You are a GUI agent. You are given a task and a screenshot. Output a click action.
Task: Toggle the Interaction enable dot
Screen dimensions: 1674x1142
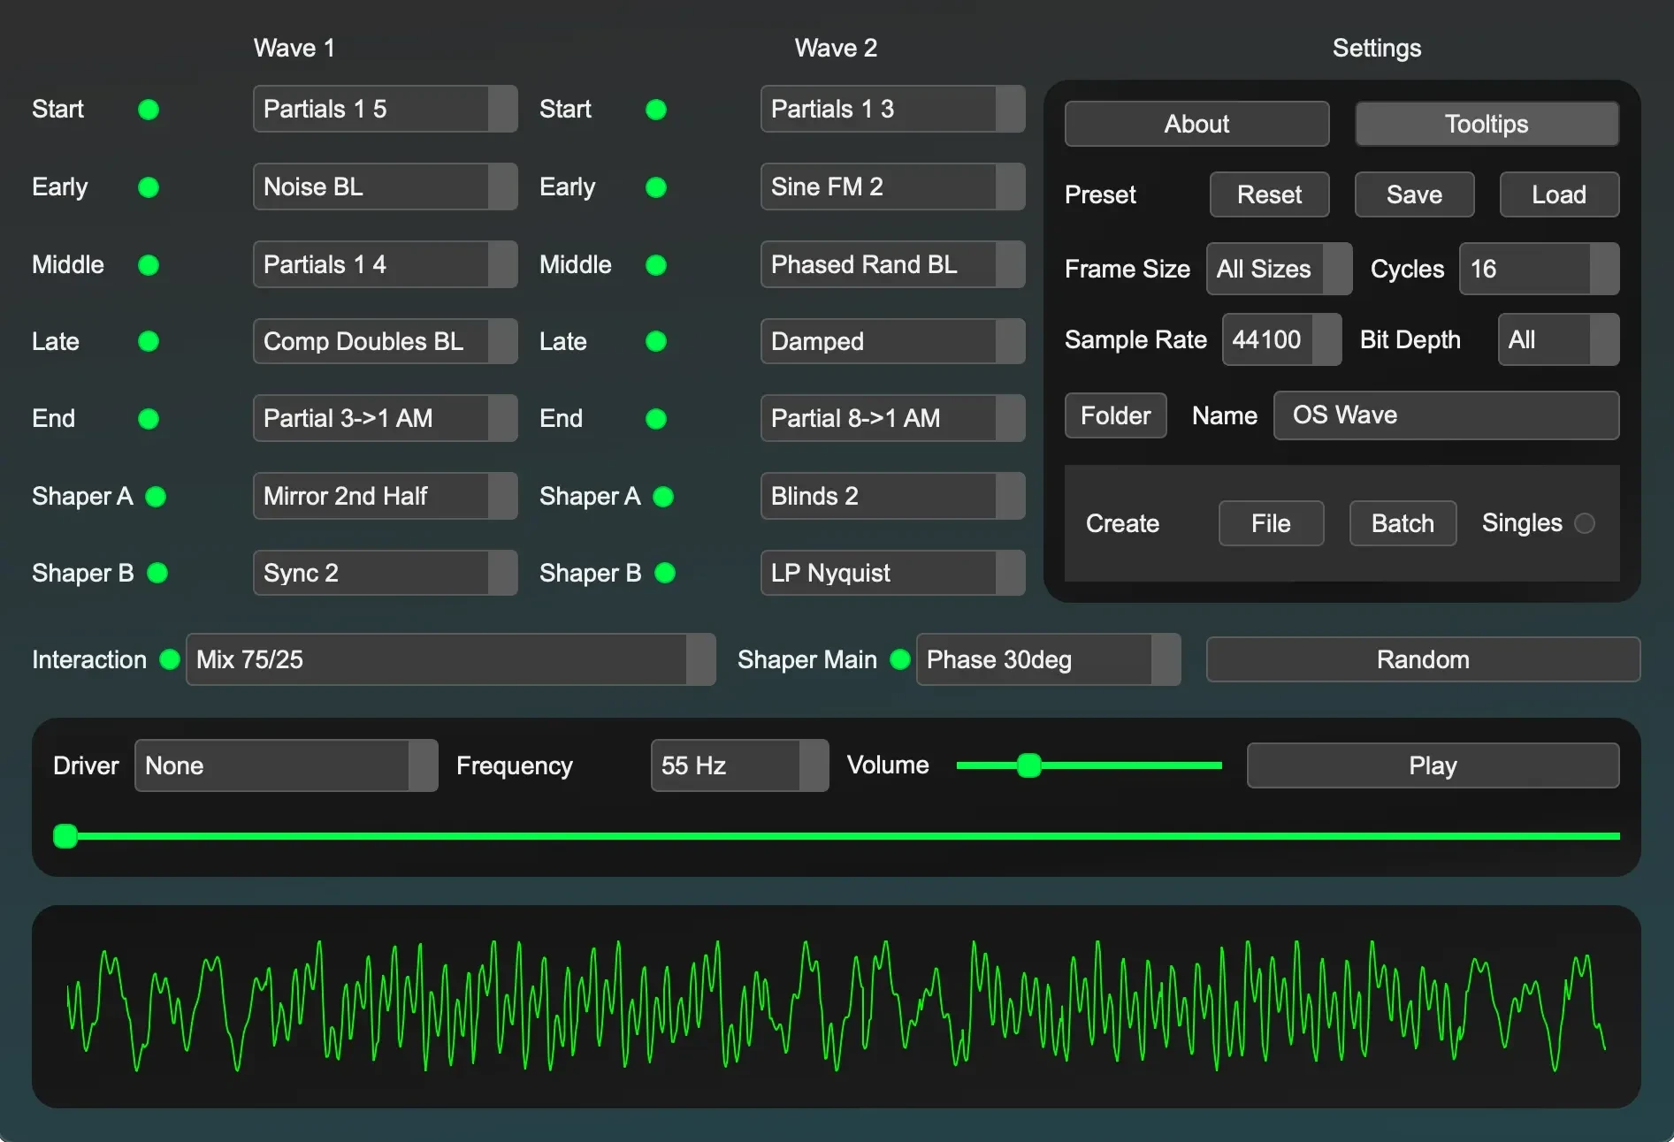pos(170,659)
